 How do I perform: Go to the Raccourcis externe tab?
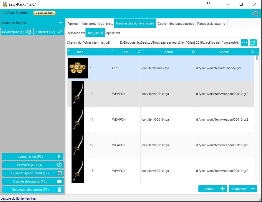tap(211, 24)
